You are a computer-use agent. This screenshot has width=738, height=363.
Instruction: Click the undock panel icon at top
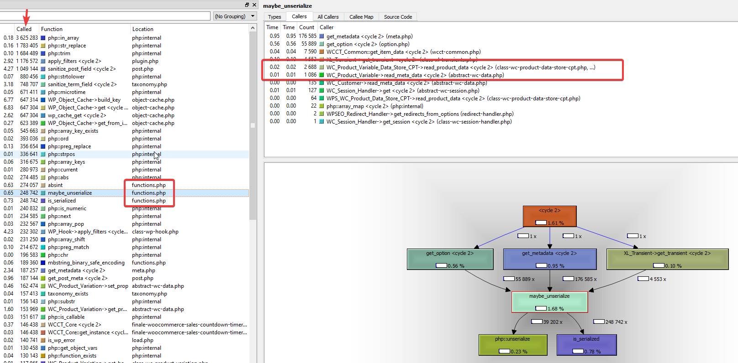[247, 5]
